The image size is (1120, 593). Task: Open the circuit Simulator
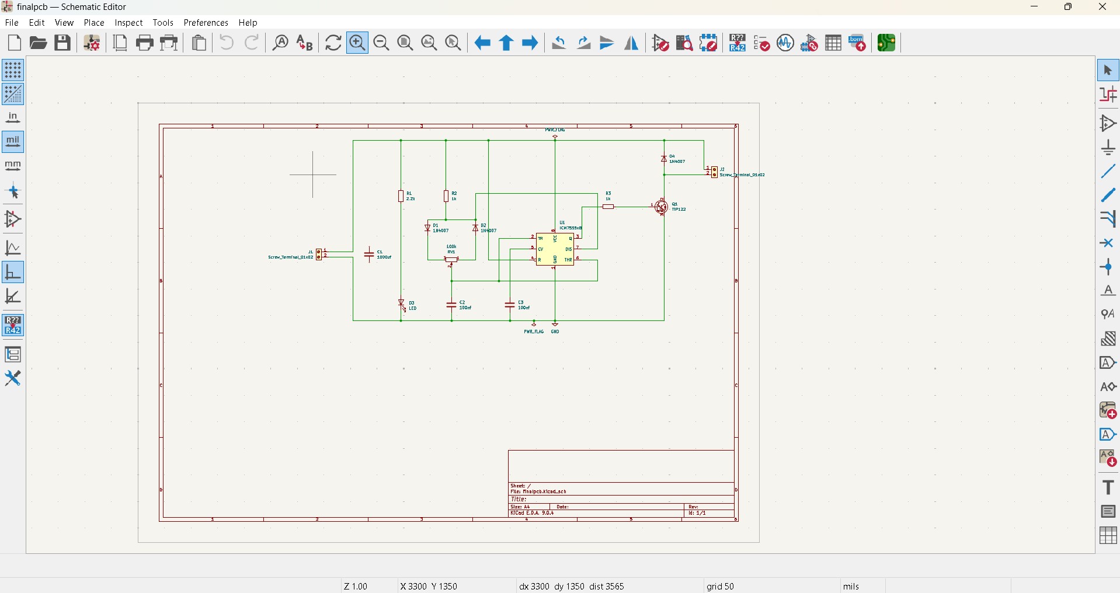(x=785, y=43)
